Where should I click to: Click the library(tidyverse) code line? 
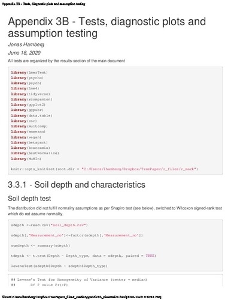point(31,94)
